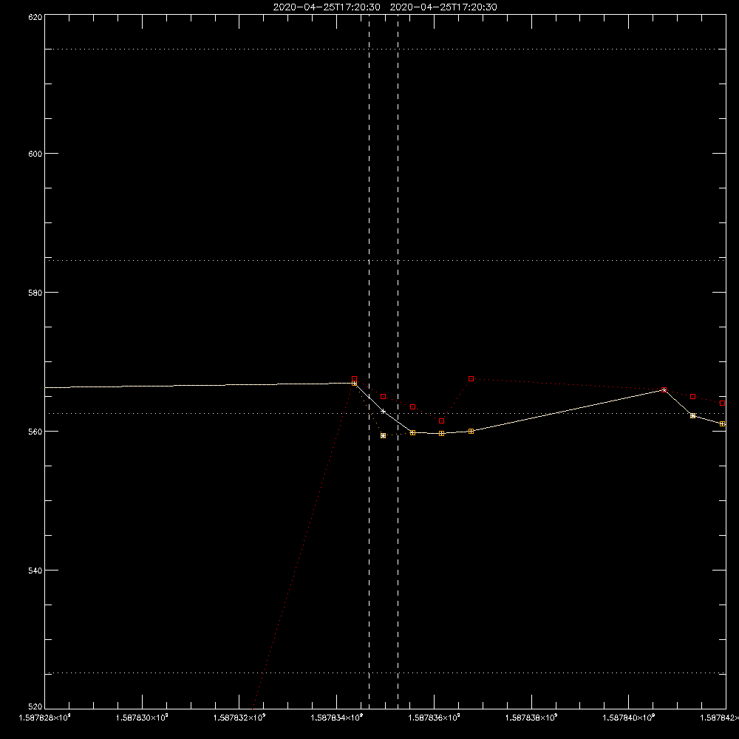Click the left dashed vertical time line

point(369,361)
